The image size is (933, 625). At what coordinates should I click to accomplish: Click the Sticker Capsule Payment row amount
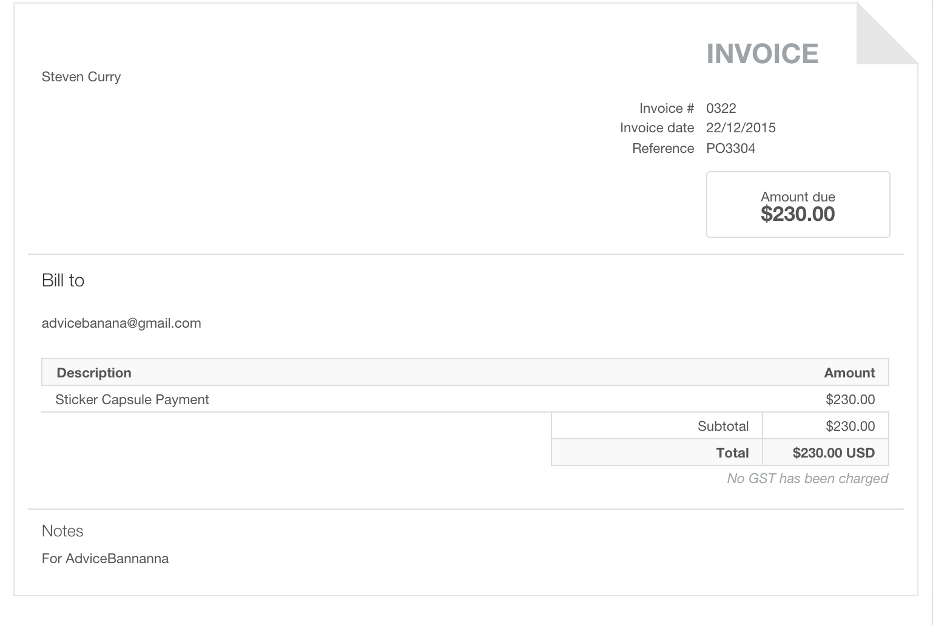click(x=850, y=400)
